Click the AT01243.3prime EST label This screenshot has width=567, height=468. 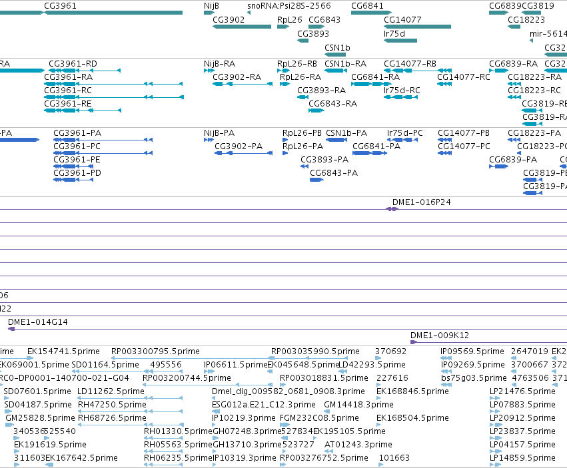tap(358, 445)
